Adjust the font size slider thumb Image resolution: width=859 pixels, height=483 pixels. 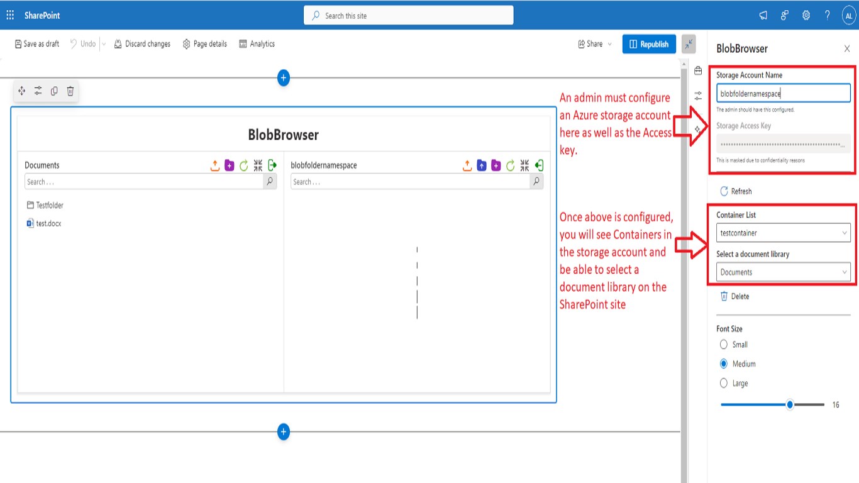pyautogui.click(x=790, y=405)
